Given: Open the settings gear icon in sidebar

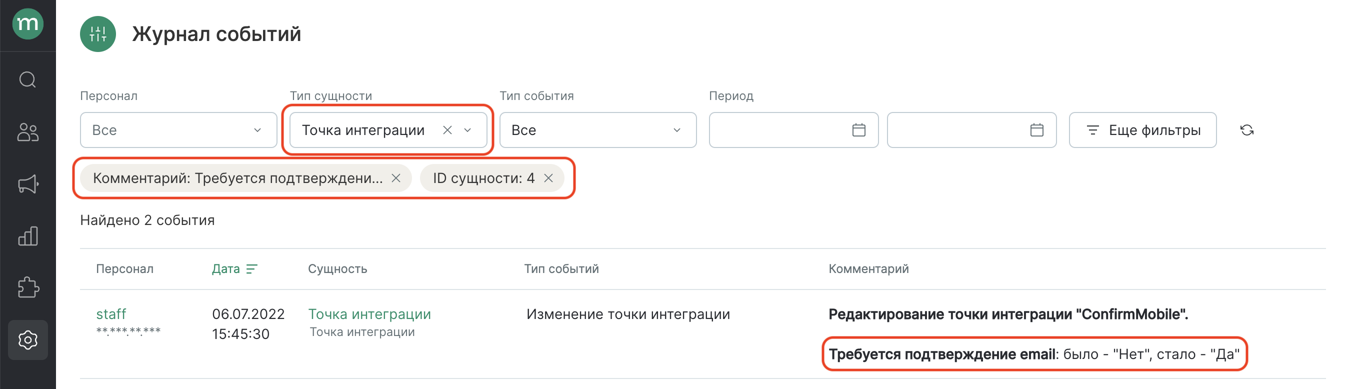Looking at the screenshot, I should point(28,340).
